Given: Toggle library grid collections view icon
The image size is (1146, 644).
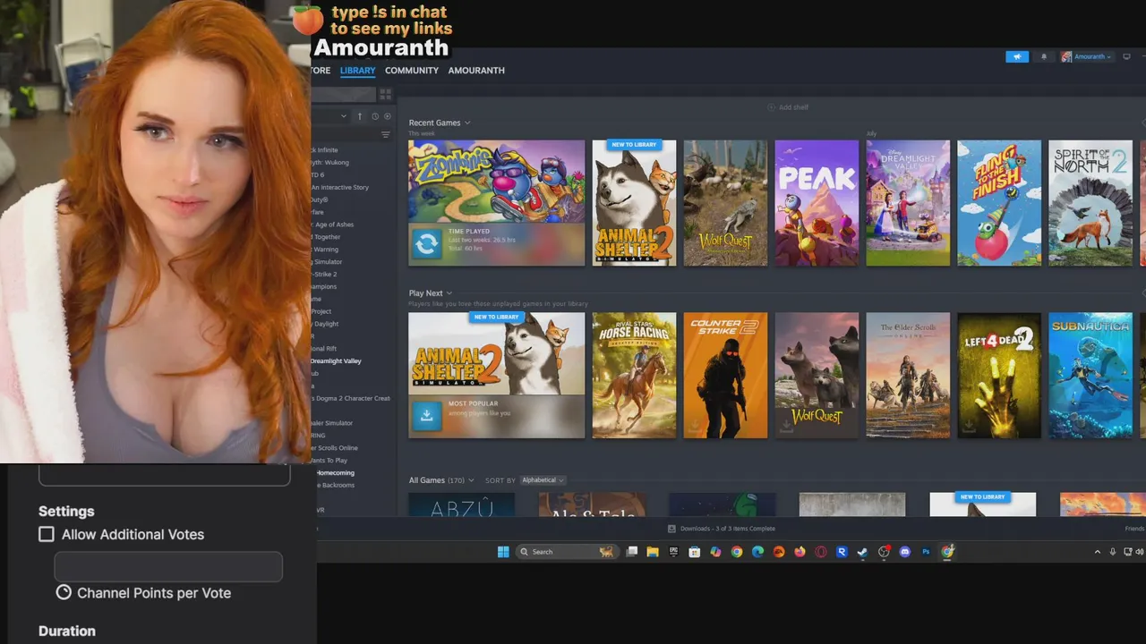Looking at the screenshot, I should (x=385, y=94).
